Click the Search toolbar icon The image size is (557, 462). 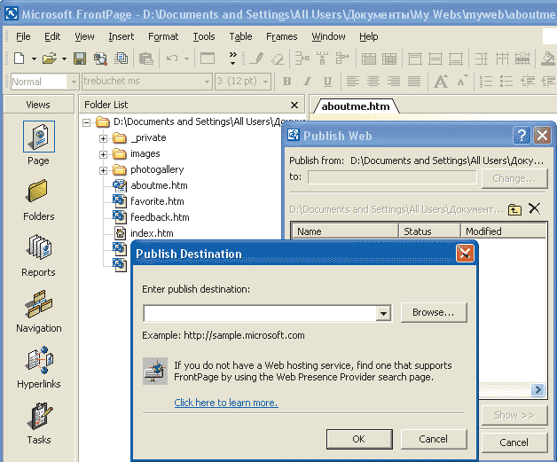coord(100,59)
